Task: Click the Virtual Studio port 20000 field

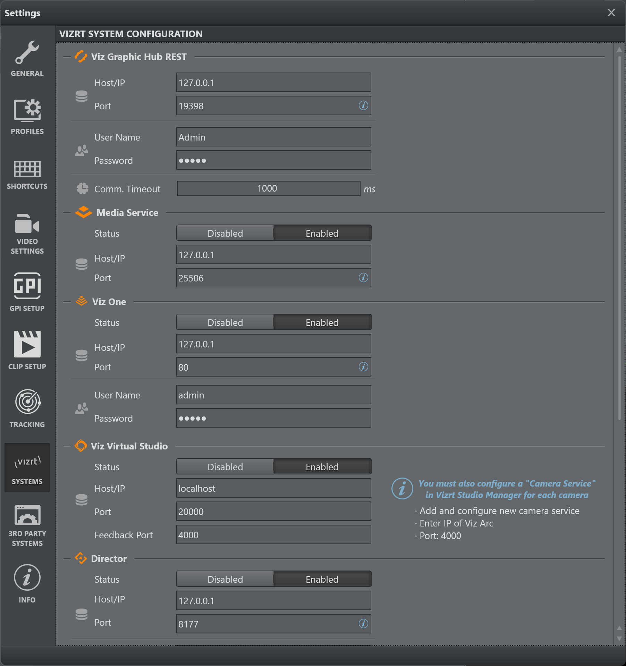Action: 273,511
